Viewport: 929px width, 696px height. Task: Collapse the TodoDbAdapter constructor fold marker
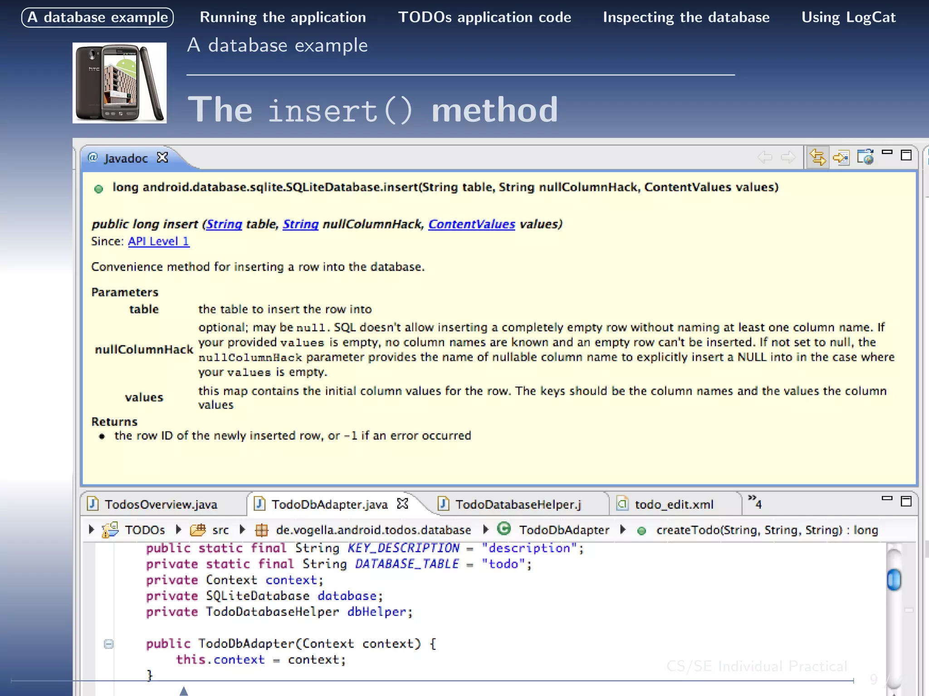pyautogui.click(x=108, y=644)
